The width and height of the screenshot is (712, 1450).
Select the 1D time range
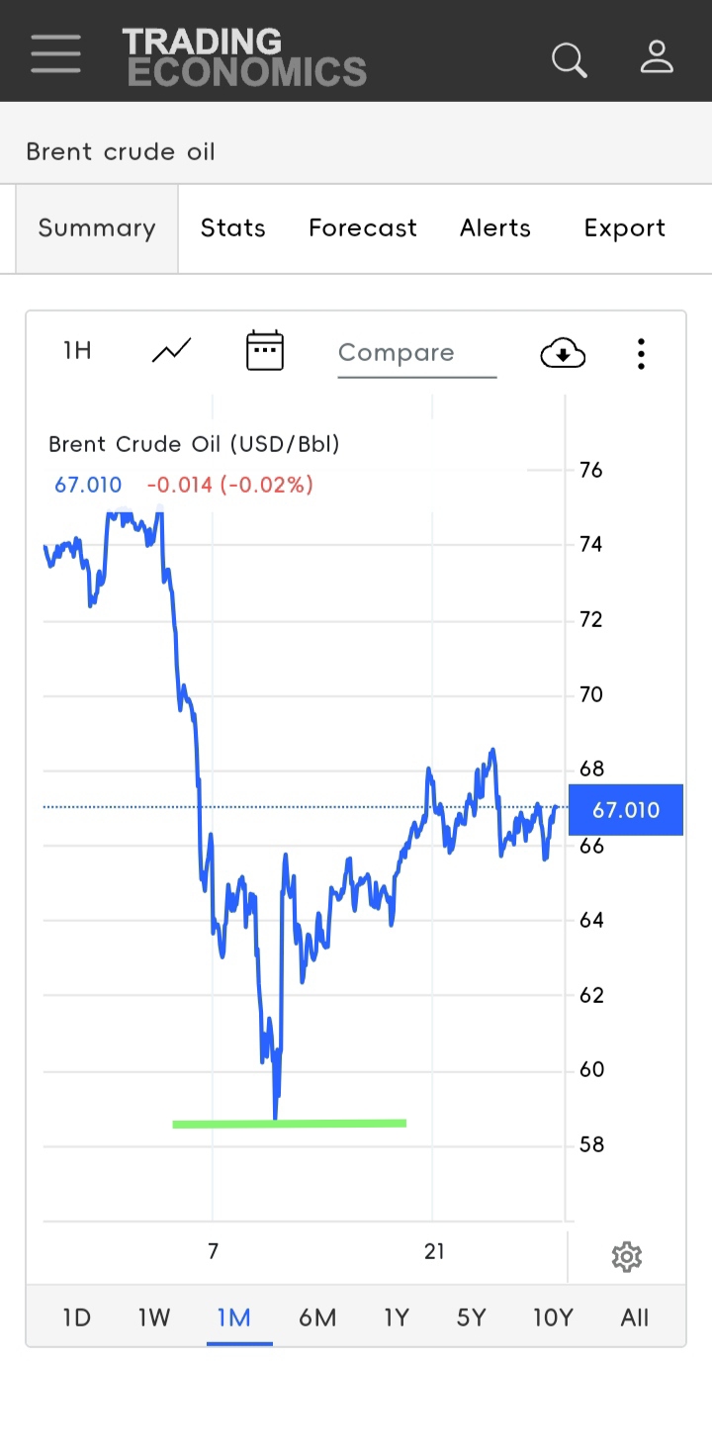tap(76, 1317)
